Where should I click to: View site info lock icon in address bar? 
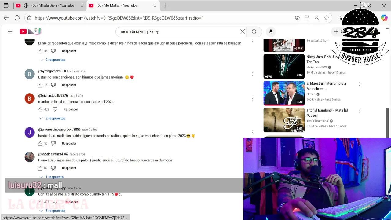pos(29,18)
